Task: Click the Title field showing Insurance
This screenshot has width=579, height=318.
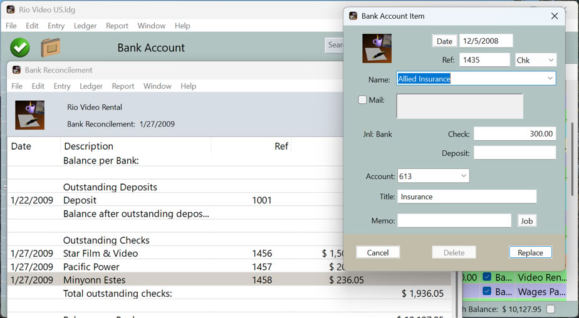Action: (x=467, y=197)
